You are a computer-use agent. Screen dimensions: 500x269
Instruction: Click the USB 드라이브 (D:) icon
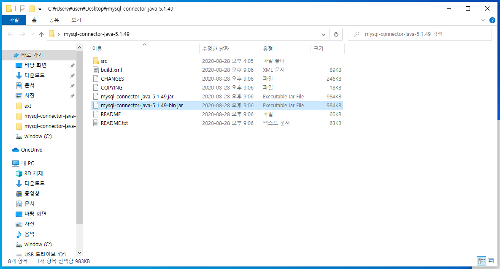[x=19, y=255]
